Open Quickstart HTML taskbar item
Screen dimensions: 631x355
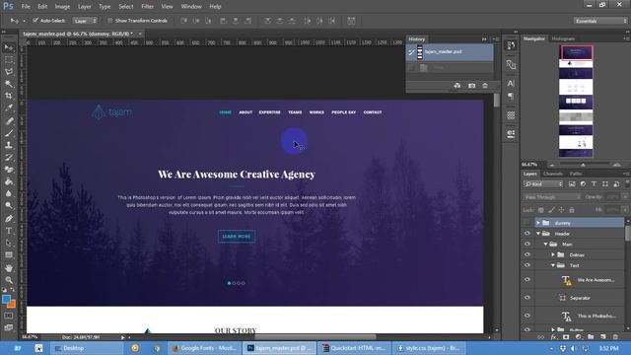pyautogui.click(x=354, y=348)
